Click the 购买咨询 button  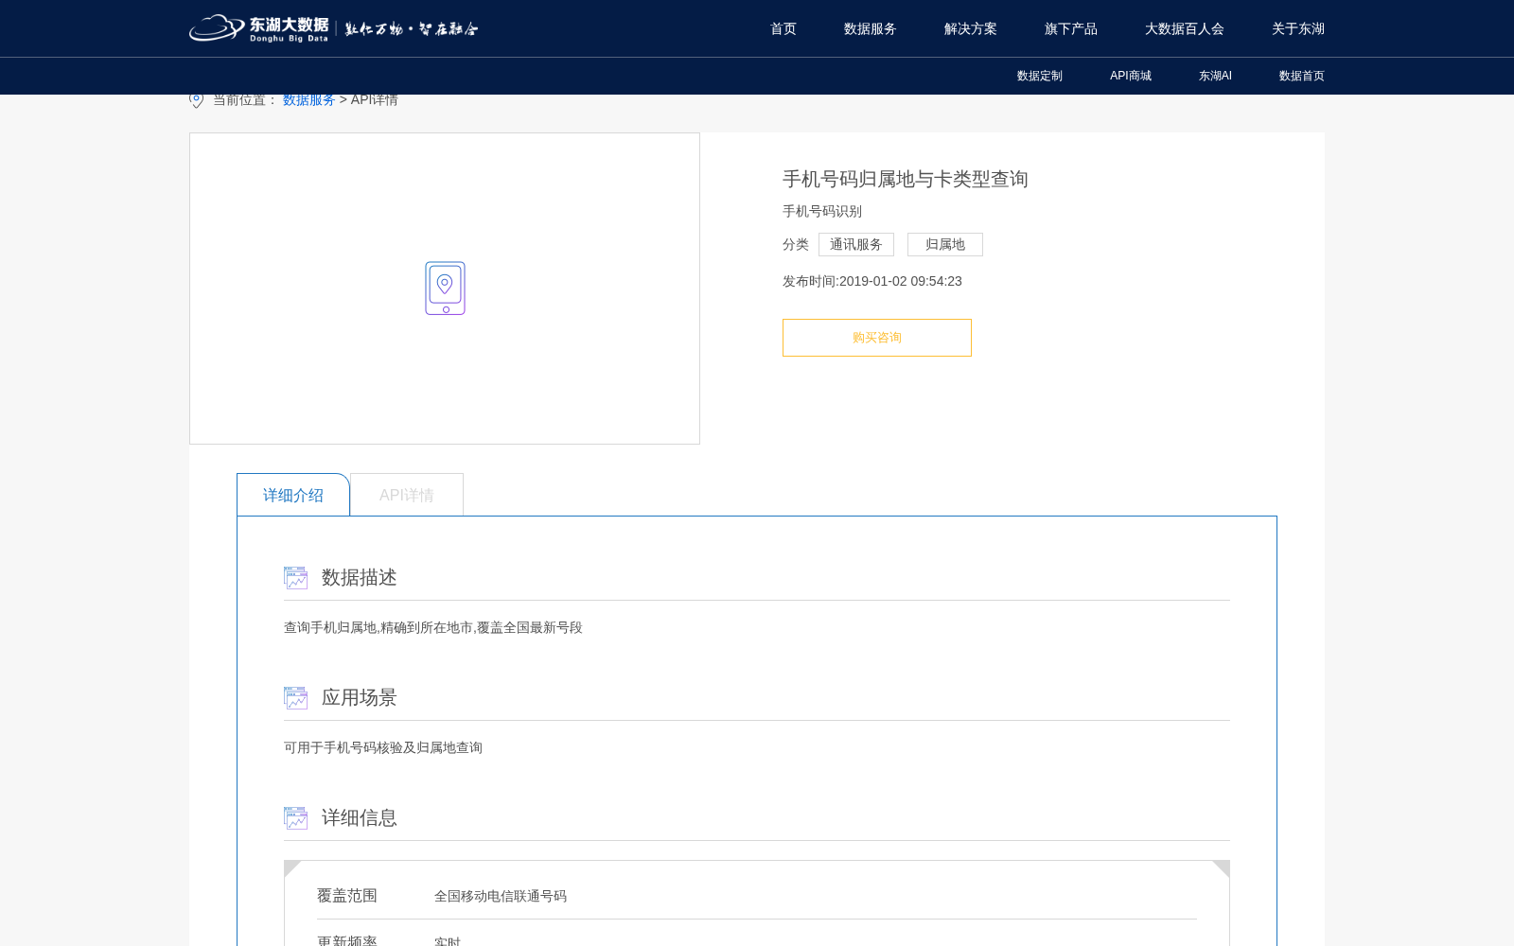[877, 338]
